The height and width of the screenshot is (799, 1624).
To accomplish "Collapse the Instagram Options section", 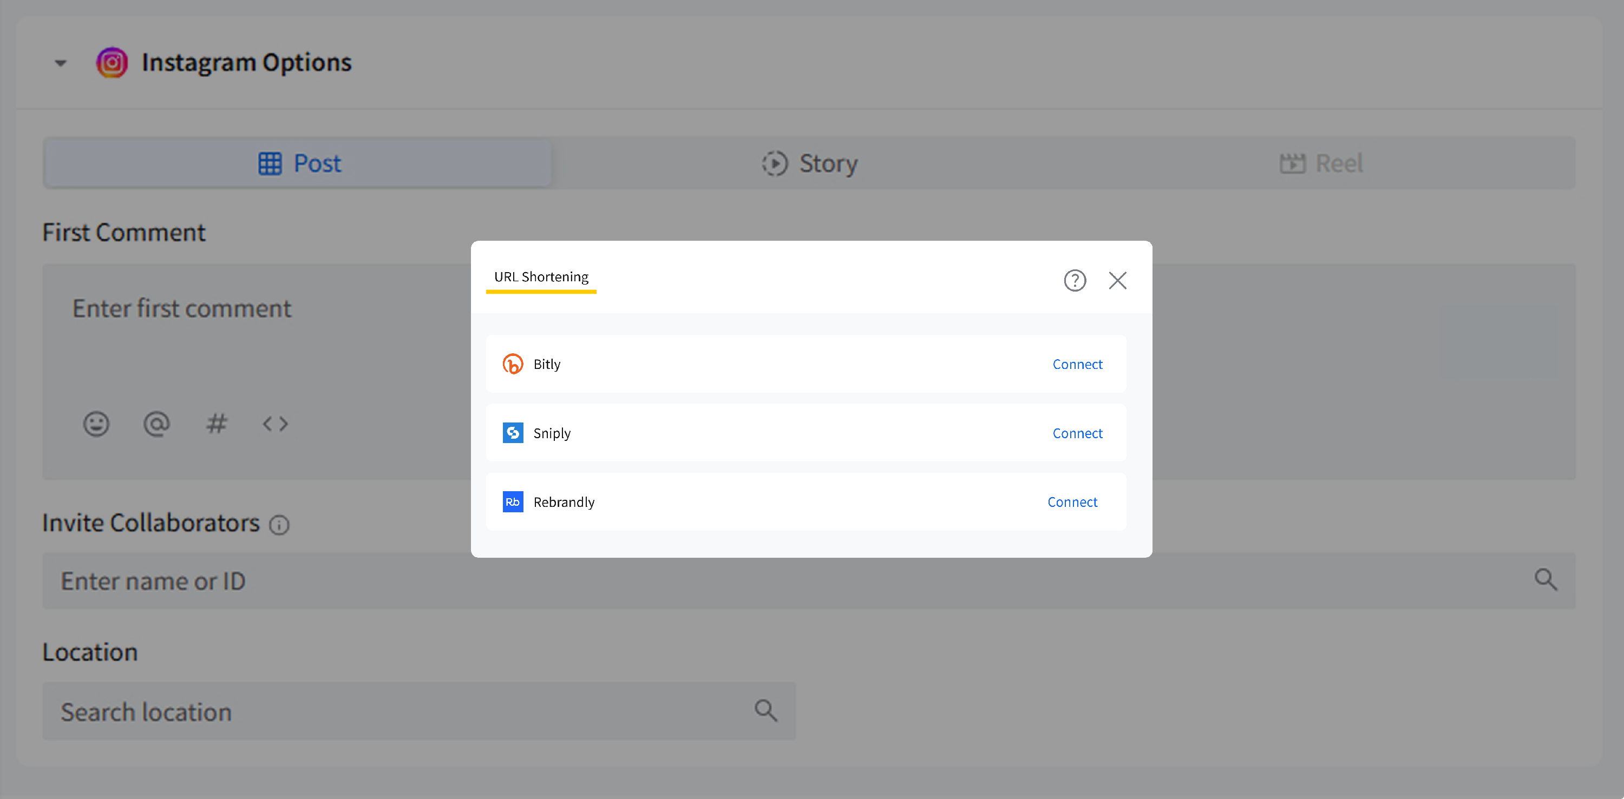I will click(61, 63).
